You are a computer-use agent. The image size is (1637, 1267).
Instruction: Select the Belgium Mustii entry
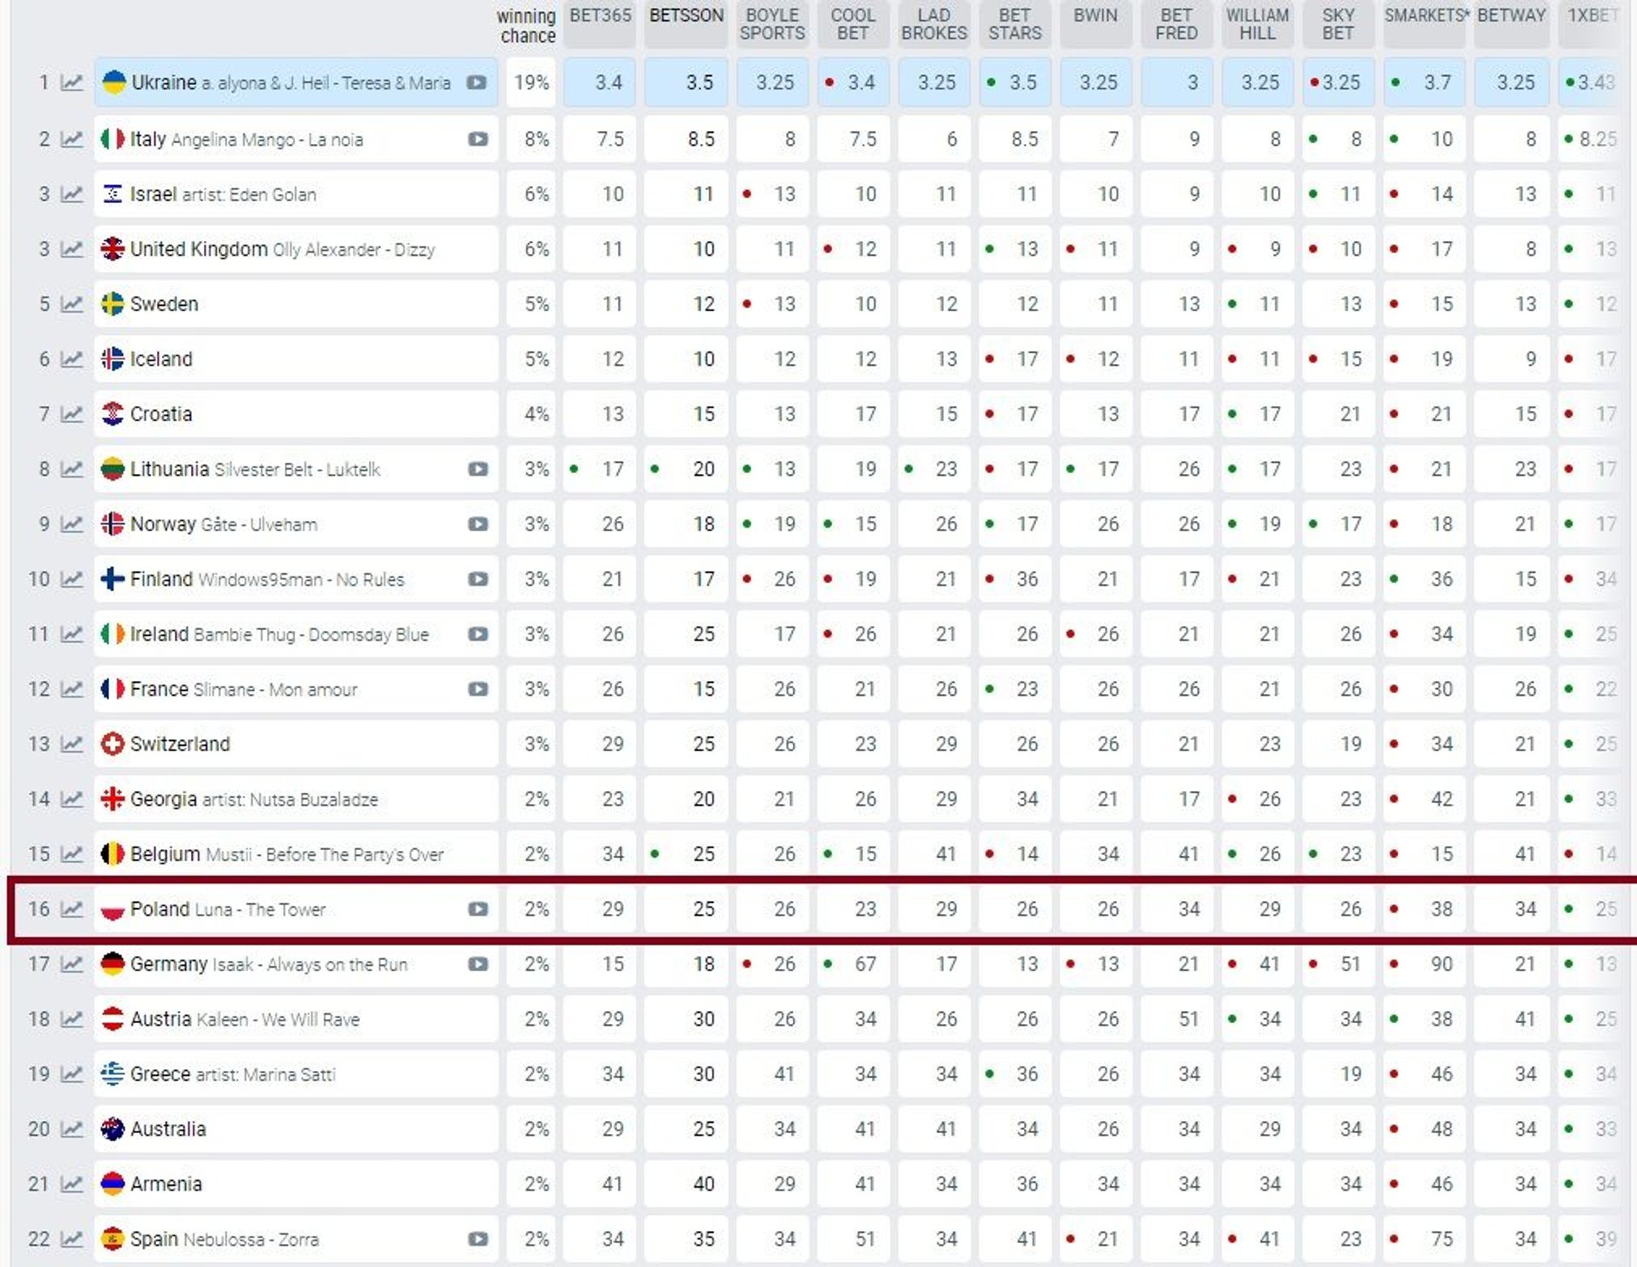296,853
